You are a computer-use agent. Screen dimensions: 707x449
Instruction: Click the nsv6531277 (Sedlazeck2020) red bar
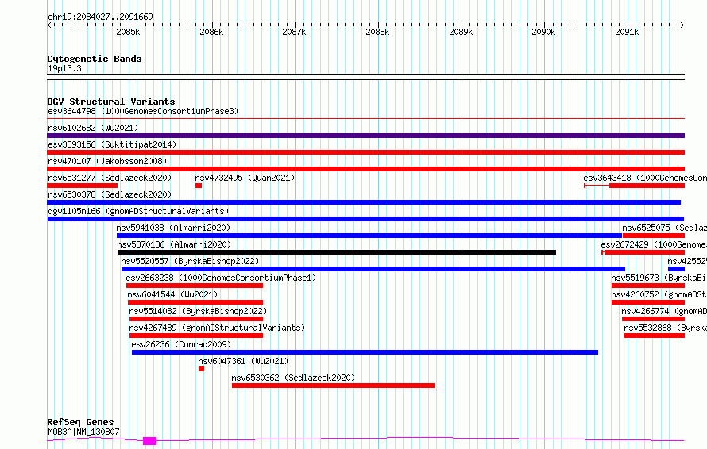pyautogui.click(x=82, y=186)
